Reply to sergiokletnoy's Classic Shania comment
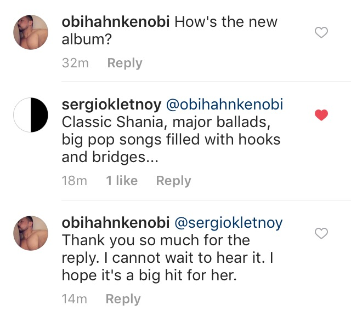The width and height of the screenshot is (351, 317). (173, 181)
